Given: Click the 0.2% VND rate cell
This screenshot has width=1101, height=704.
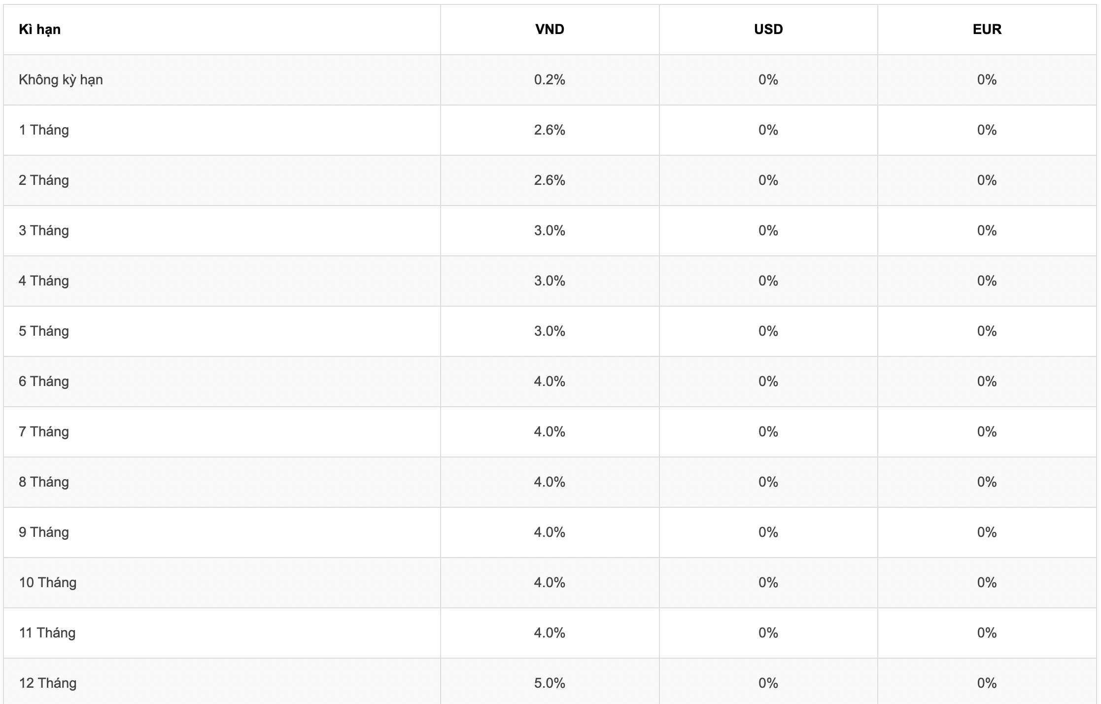Looking at the screenshot, I should (x=550, y=80).
